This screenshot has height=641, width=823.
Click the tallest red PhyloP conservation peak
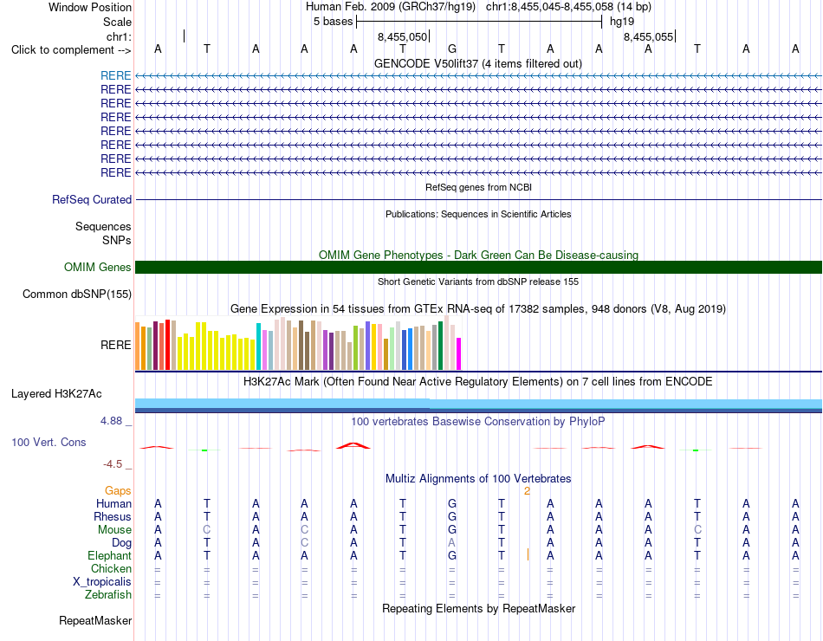point(353,446)
